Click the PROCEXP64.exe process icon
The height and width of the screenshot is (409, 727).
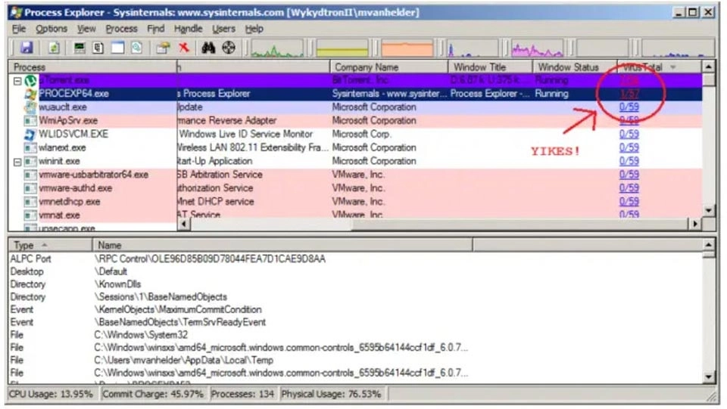(x=30, y=94)
